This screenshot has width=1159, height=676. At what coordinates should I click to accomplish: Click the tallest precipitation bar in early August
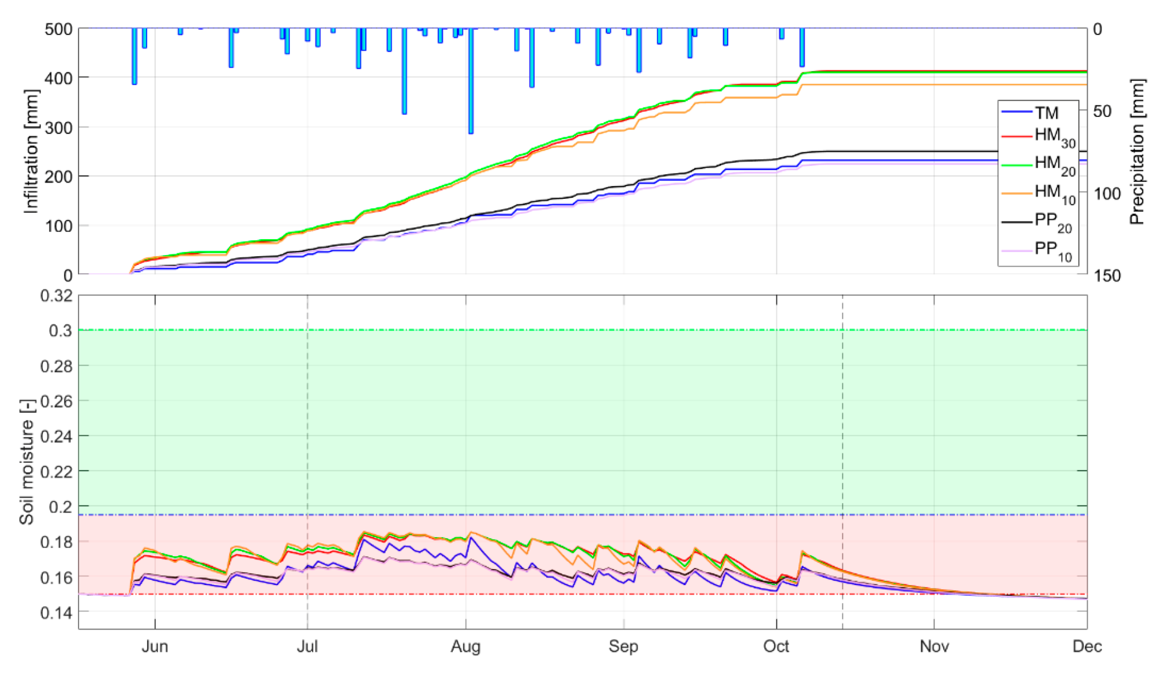pos(471,81)
